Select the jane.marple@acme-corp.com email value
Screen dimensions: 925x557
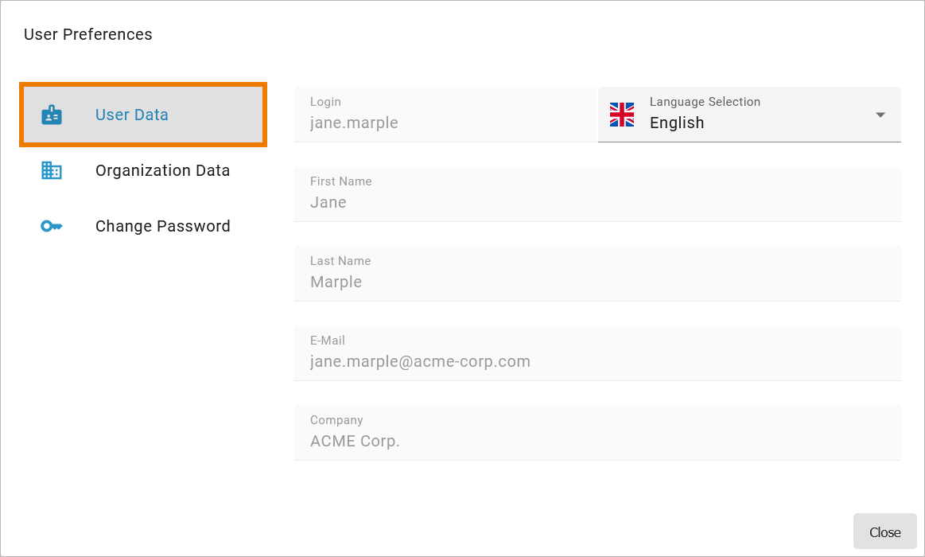(x=420, y=362)
